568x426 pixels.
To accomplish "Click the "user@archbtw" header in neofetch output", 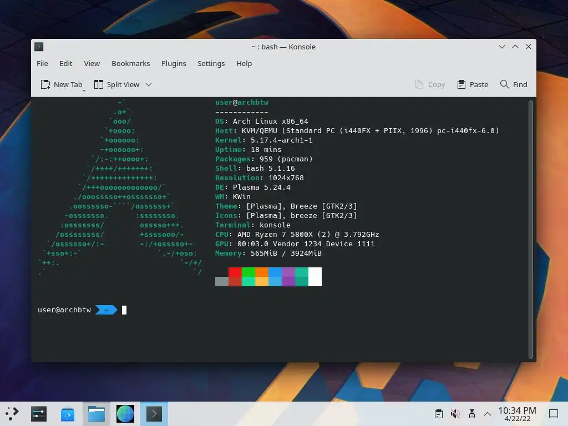I will (x=242, y=103).
